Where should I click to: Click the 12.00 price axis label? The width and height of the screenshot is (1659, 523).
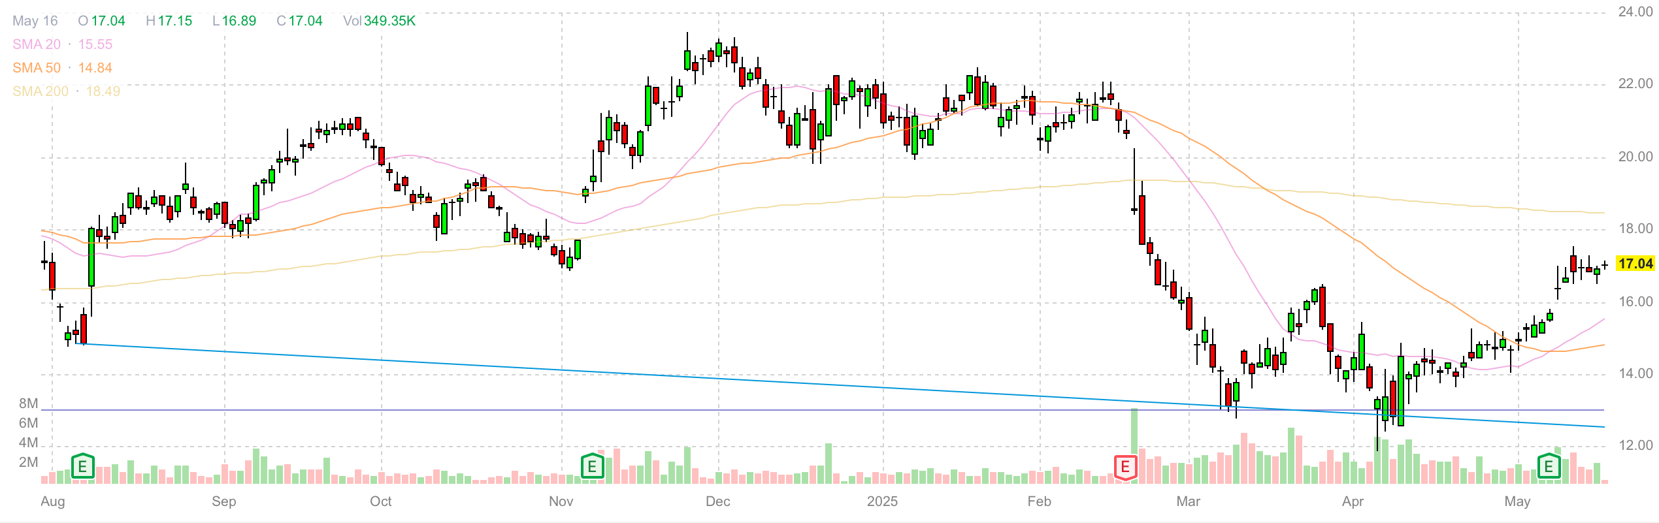point(1635,445)
